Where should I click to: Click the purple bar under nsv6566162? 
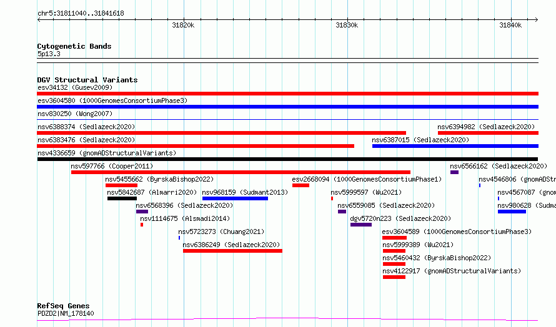[x=455, y=172]
